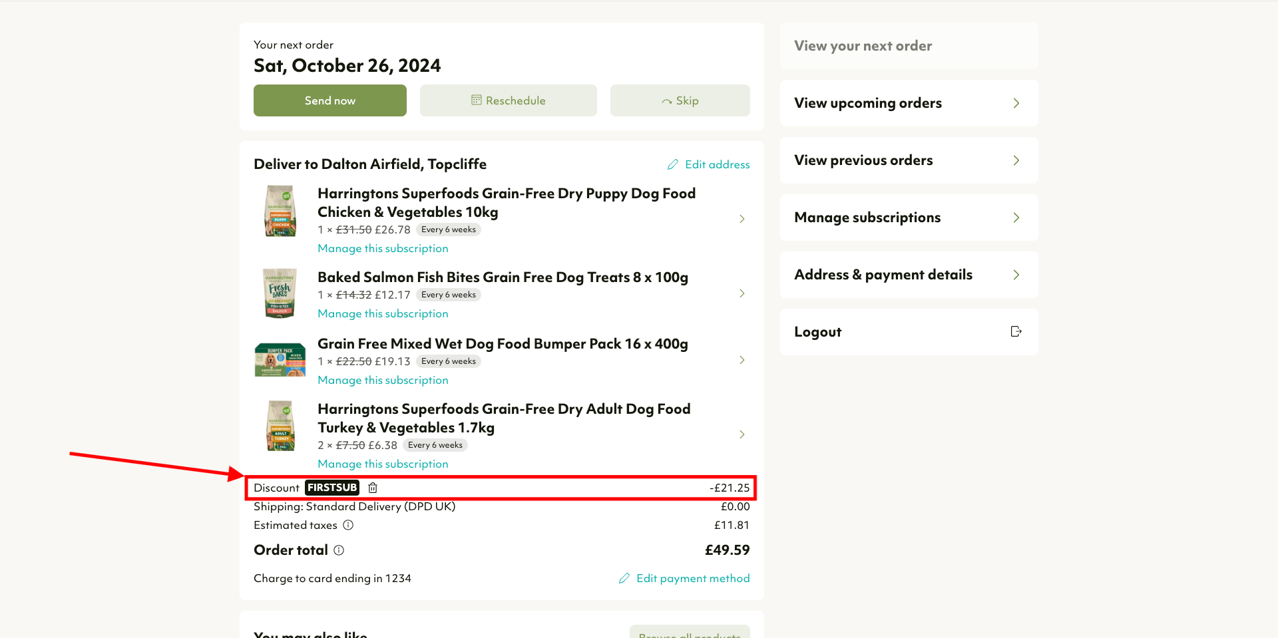Delete the FIRSTSUB discount with trash icon
The width and height of the screenshot is (1278, 638).
click(373, 488)
